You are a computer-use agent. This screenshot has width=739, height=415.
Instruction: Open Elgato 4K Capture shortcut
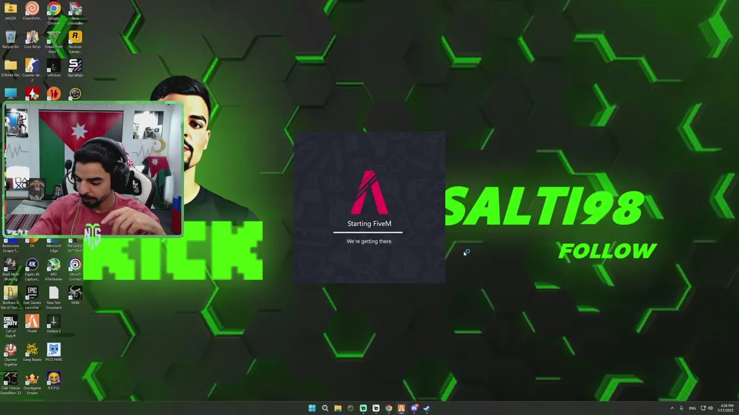click(32, 269)
